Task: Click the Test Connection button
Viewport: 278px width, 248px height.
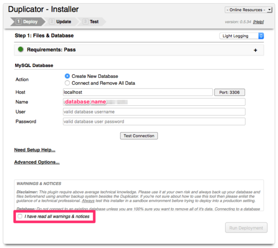Action: 139,136
